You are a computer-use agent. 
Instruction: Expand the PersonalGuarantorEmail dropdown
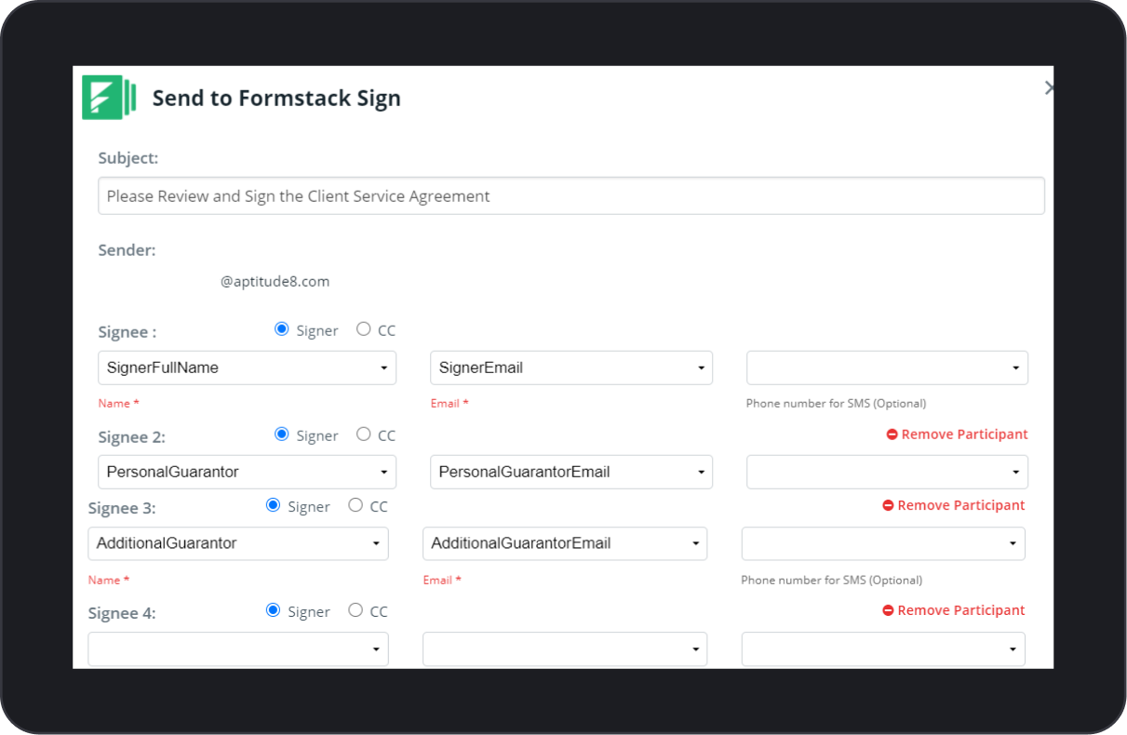click(x=571, y=472)
